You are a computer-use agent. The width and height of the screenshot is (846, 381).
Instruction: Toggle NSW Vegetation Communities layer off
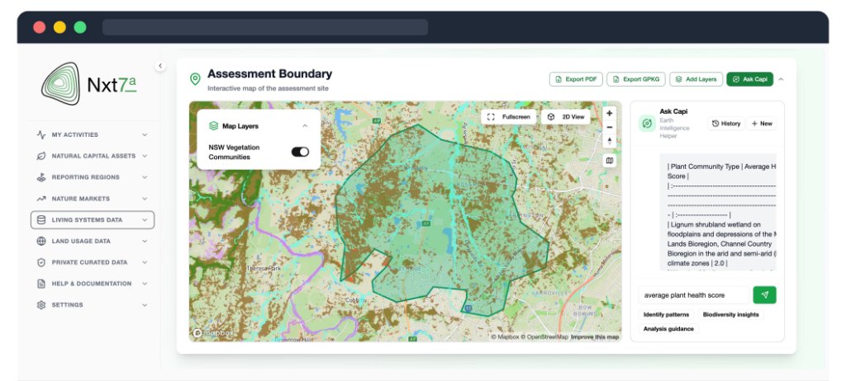point(300,152)
